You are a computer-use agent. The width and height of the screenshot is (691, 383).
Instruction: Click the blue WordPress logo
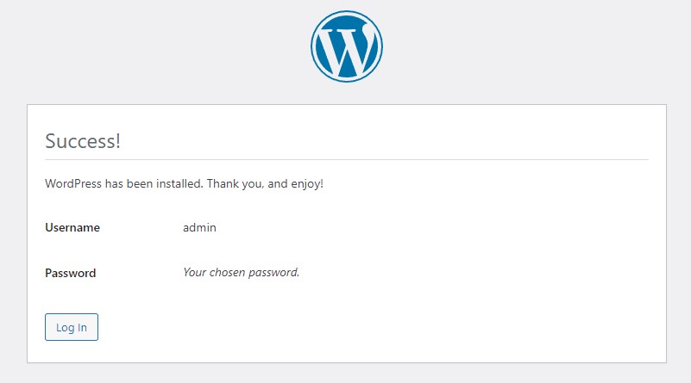(347, 46)
